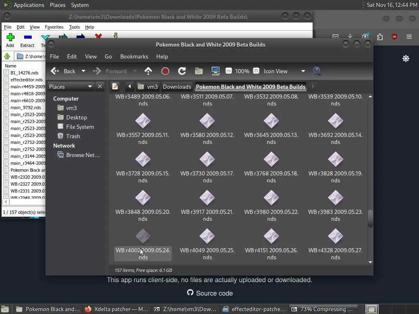
Task: Click Pokemon Black and White path button
Action: [250, 87]
